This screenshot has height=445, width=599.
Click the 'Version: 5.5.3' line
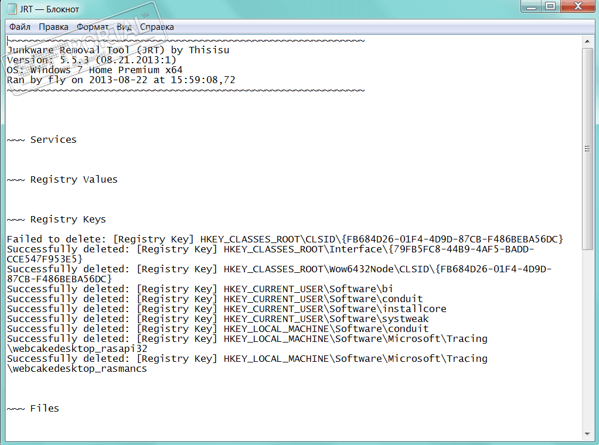(91, 60)
